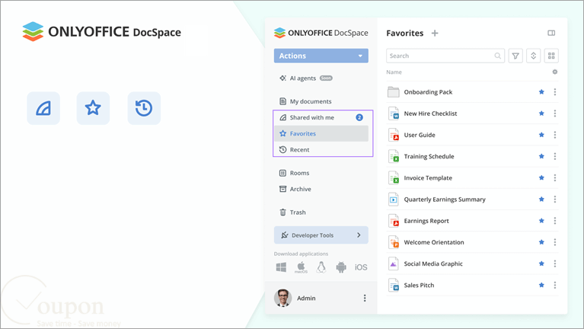Toggle star for Invoice Template

point(541,178)
